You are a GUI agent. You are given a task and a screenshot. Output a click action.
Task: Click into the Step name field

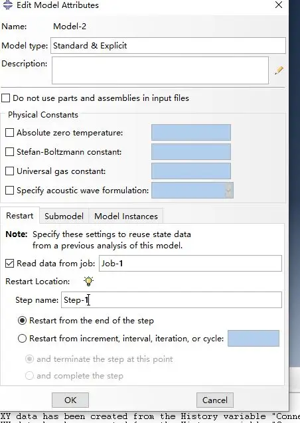(171, 299)
